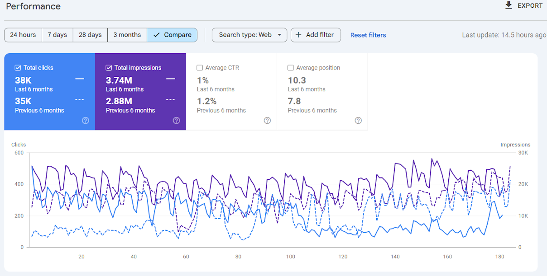The height and width of the screenshot is (276, 547).
Task: Open help icon on Total clicks card
Action: pyautogui.click(x=86, y=121)
